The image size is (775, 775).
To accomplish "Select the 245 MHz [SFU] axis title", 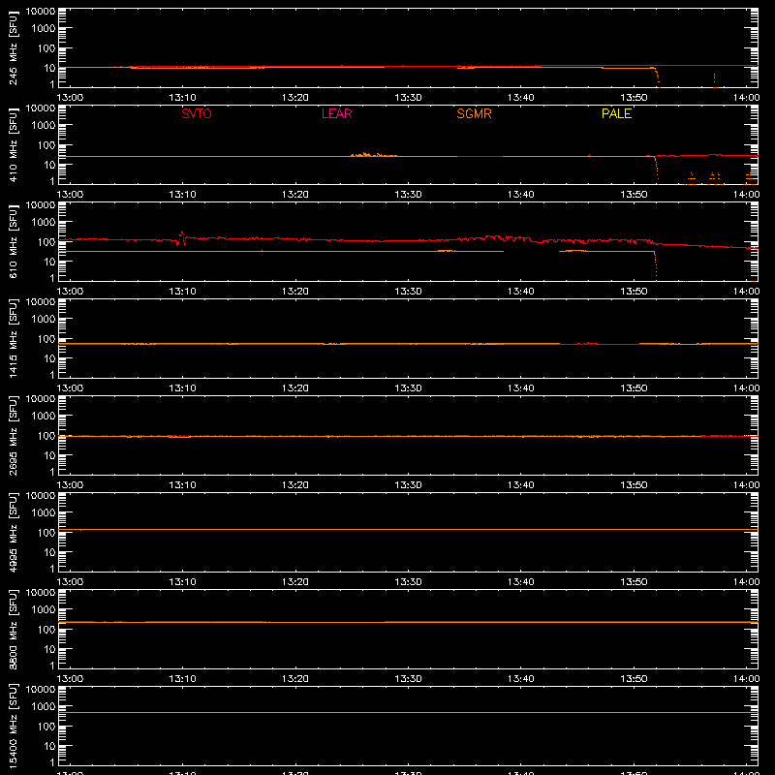I will pos(13,47).
